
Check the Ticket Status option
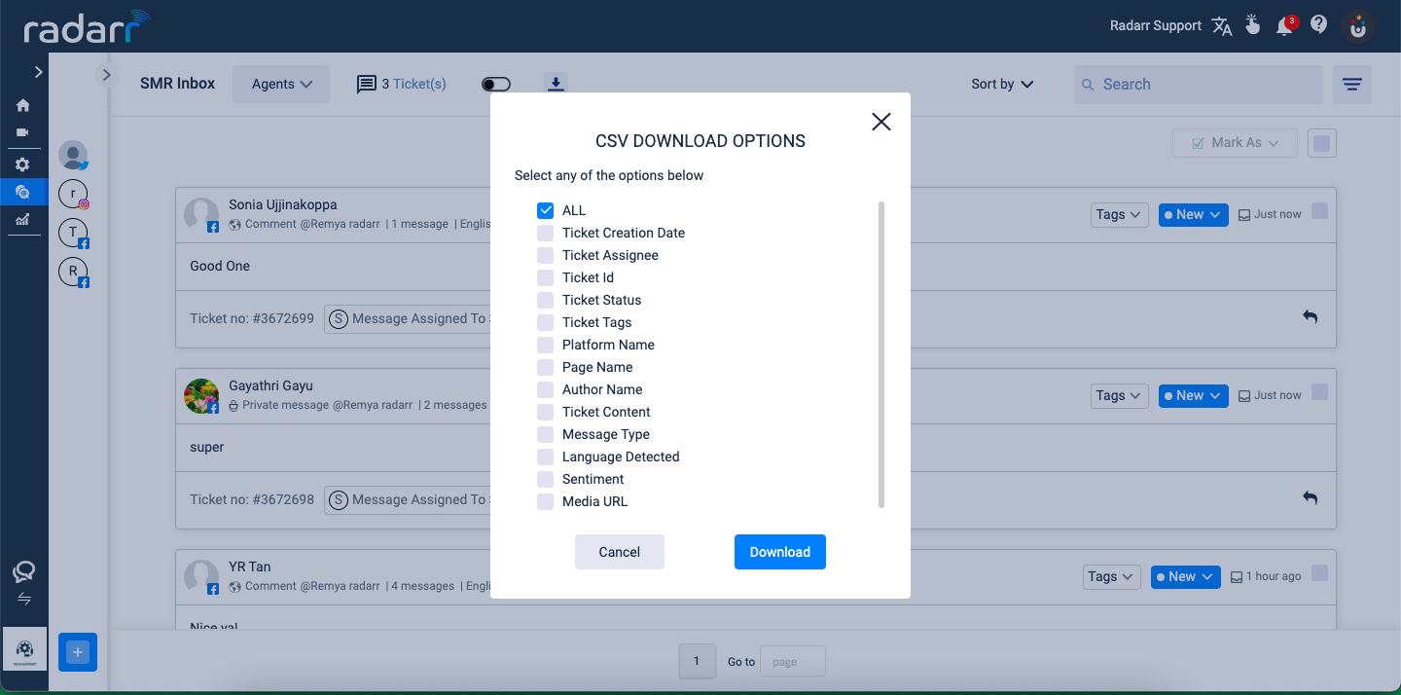pos(546,300)
